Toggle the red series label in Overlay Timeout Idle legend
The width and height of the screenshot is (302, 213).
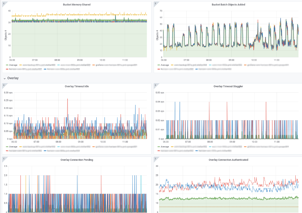tap(25, 151)
